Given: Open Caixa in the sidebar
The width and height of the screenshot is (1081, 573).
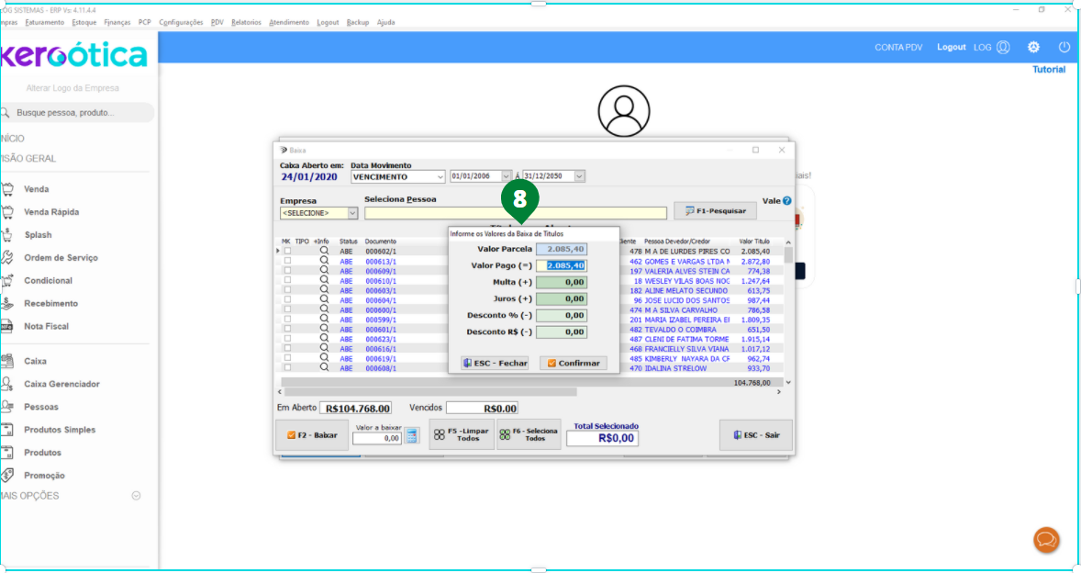Looking at the screenshot, I should [35, 361].
